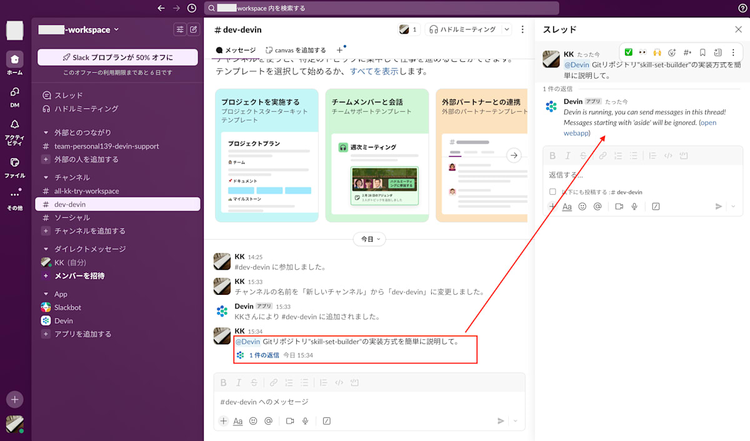Open the 1 件の返信 thread link
This screenshot has width=750, height=441.
click(264, 355)
